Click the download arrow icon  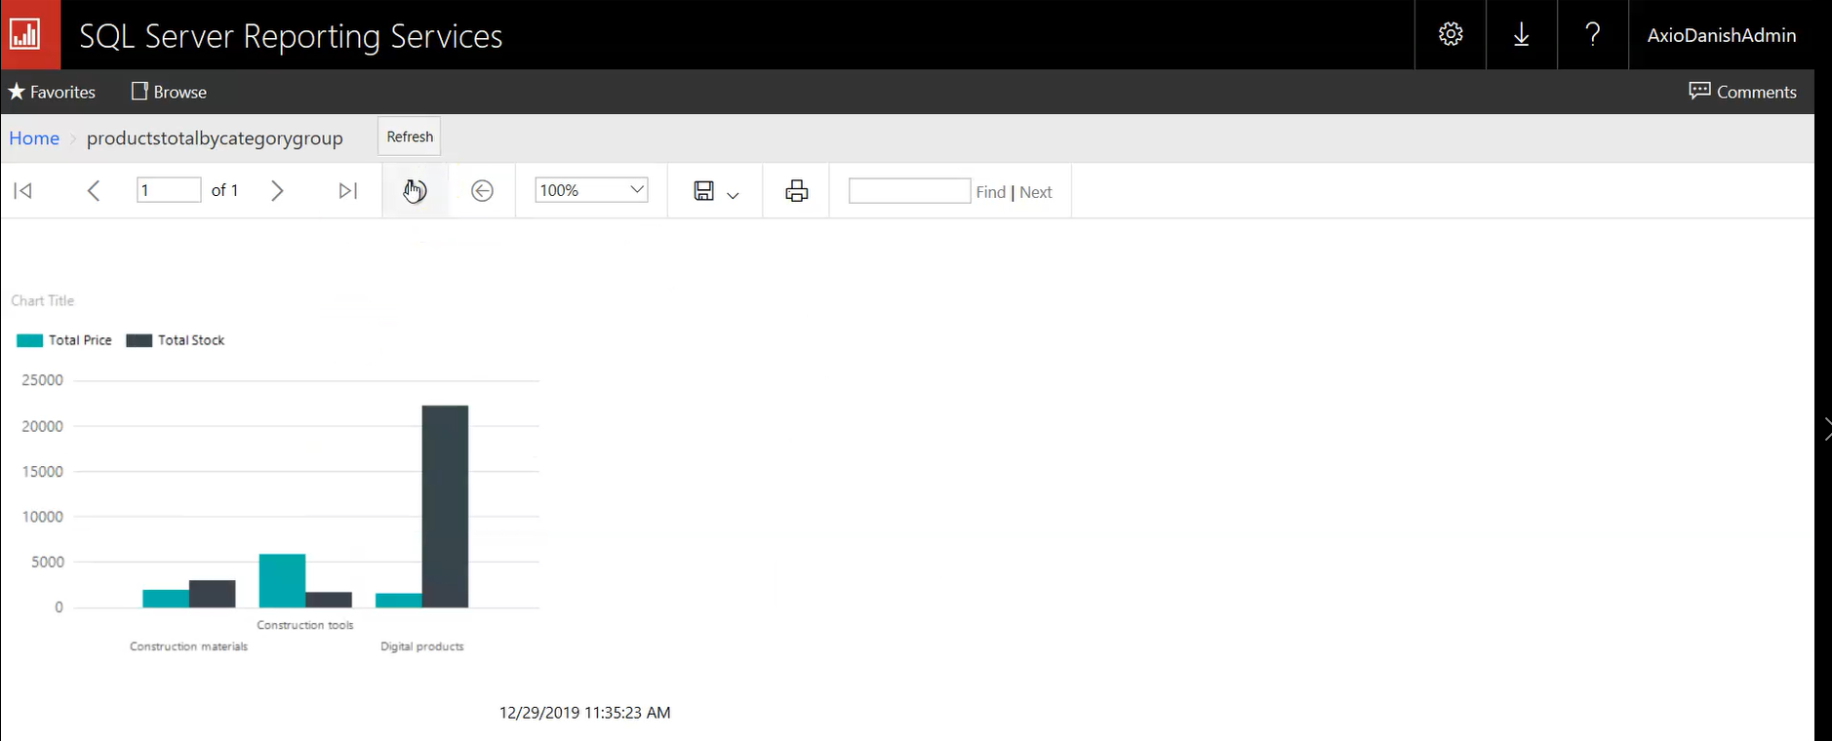pyautogui.click(x=1521, y=35)
